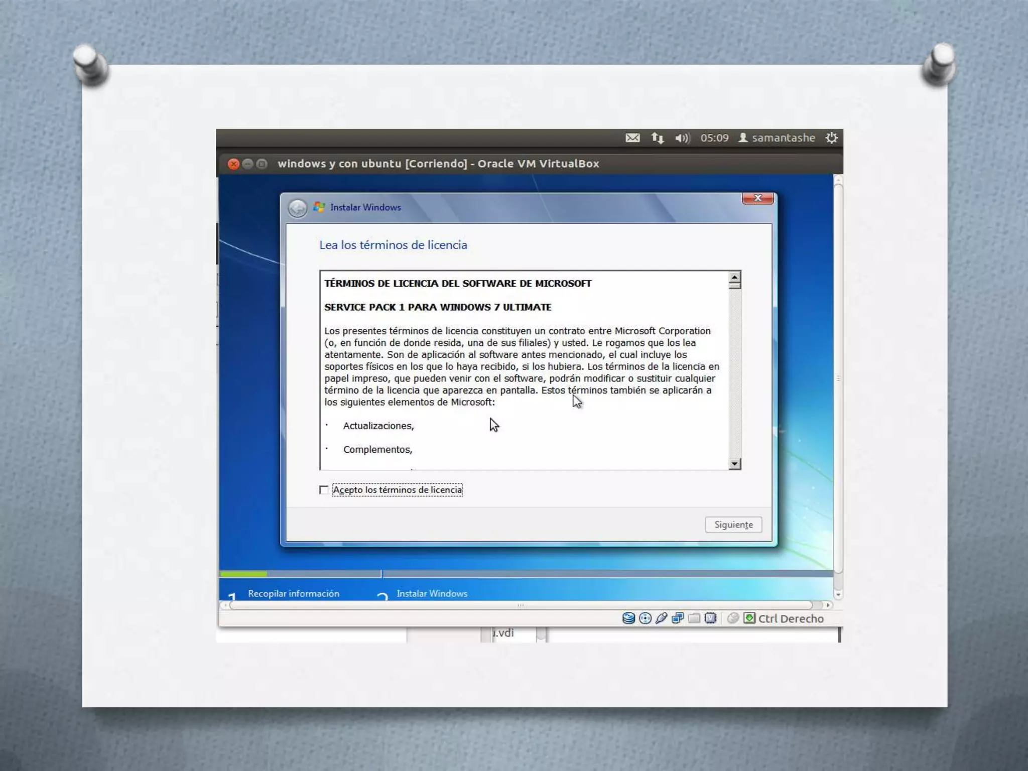Click the Windows flag logo icon
Screen dimensions: 1028x771
point(319,207)
